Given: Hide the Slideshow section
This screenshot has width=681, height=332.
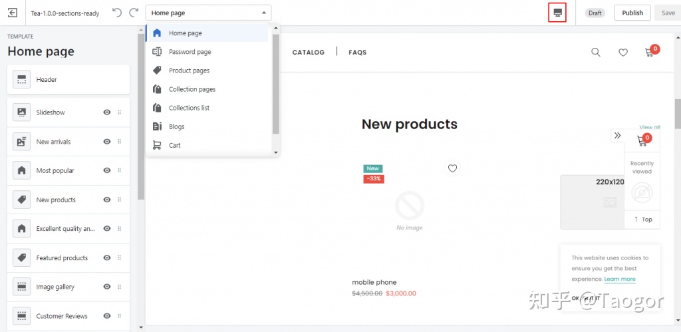Looking at the screenshot, I should click(x=106, y=112).
